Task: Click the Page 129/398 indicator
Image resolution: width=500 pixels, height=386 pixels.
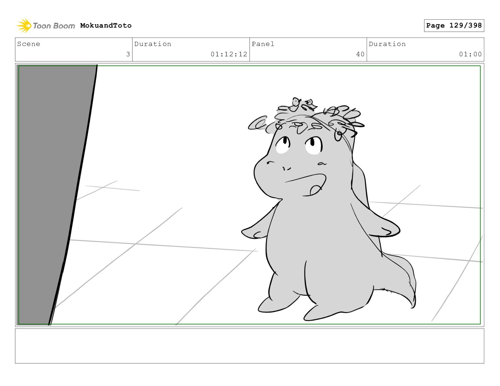Action: [x=454, y=25]
